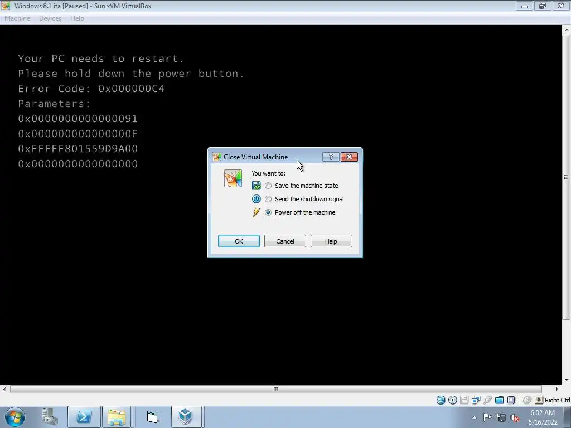Viewport: 571px width, 428px height.
Task: Click the horizontal scrollbar thumb
Action: 275,389
